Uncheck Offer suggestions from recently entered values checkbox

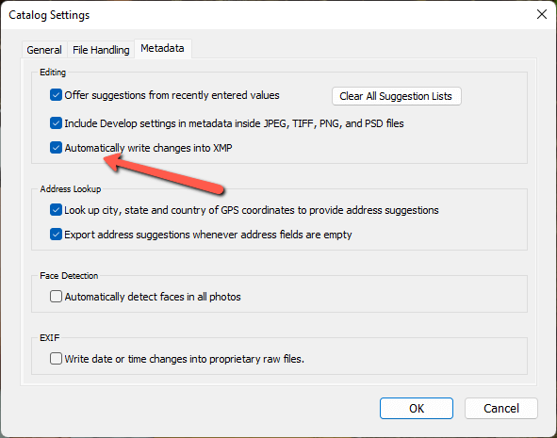56,95
